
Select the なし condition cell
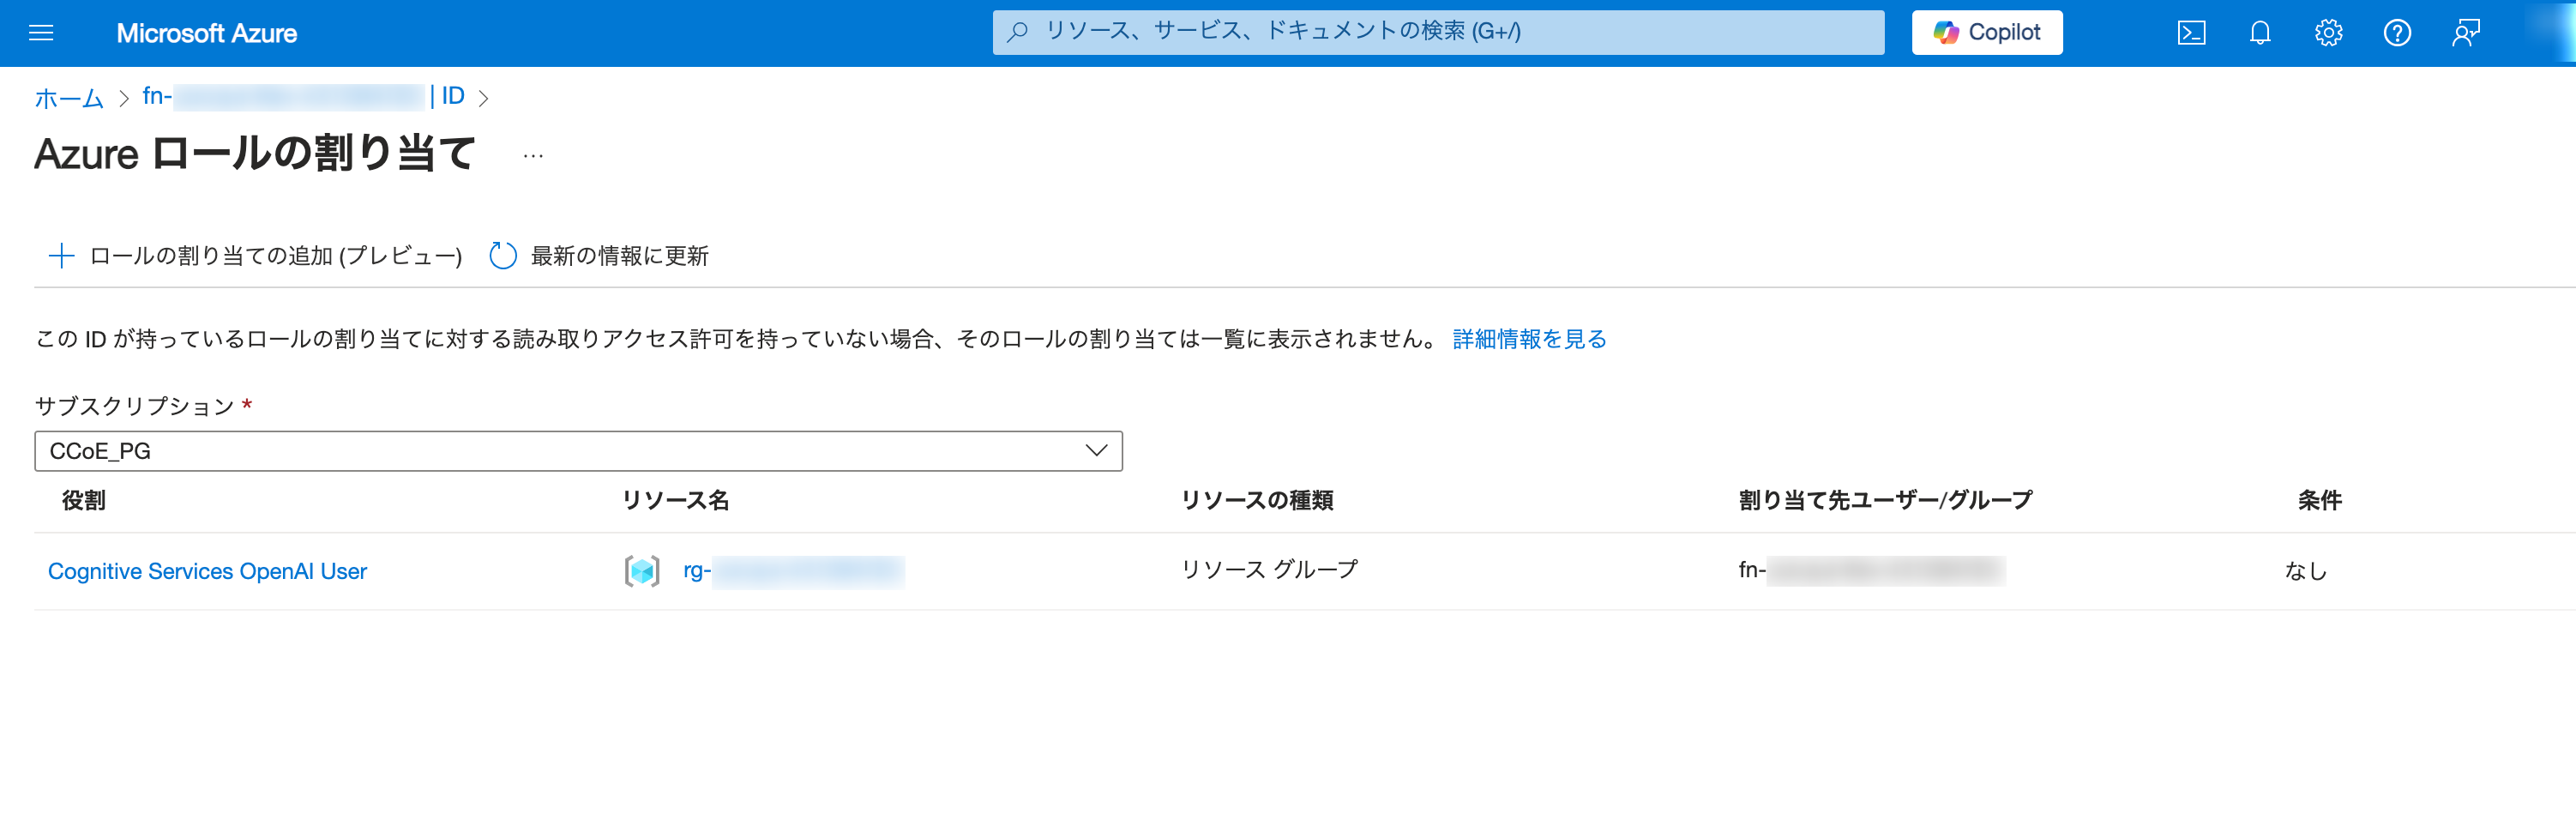pos(2305,571)
